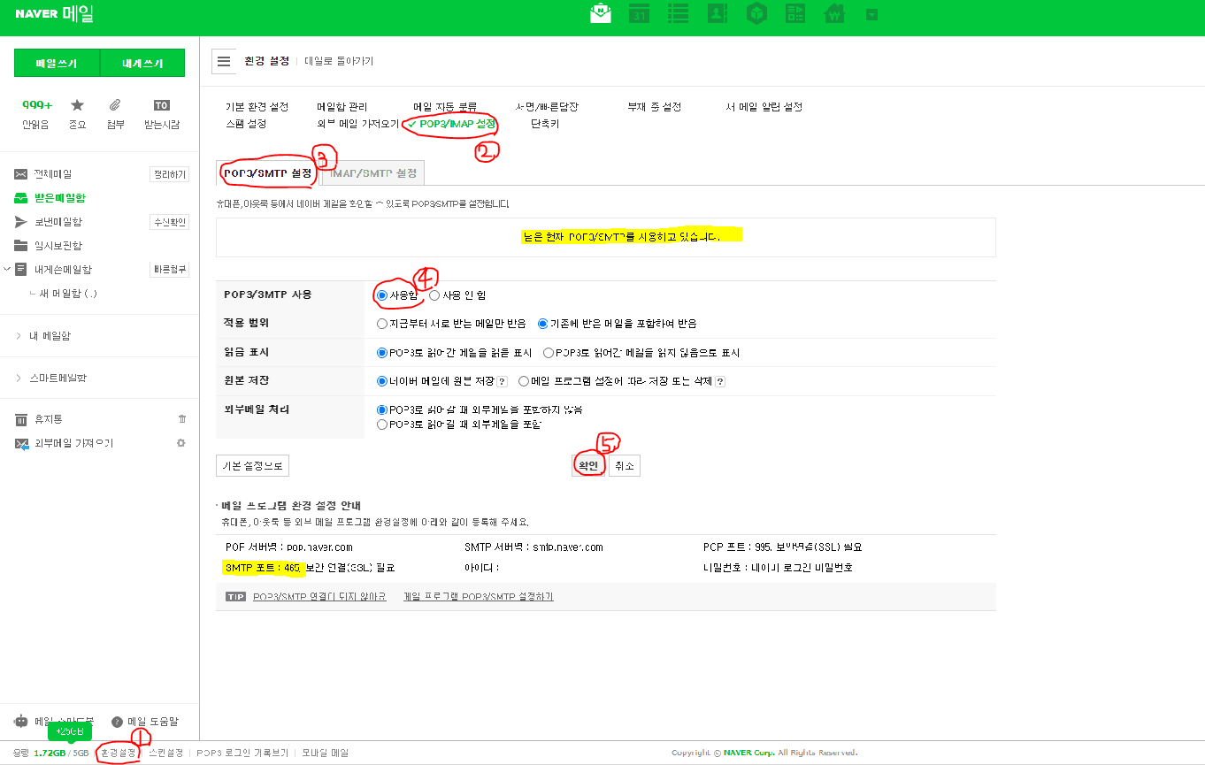Open the 기본 환경 설정 menu
This screenshot has height=765, width=1205.
click(257, 107)
